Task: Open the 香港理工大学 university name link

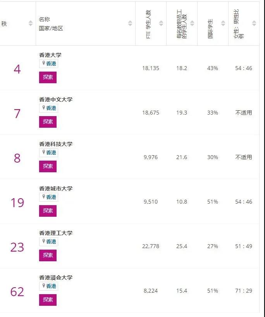Action: coord(56,233)
